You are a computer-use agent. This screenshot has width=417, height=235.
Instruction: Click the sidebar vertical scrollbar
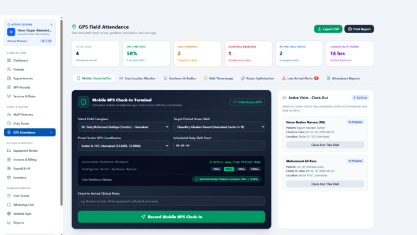[61, 113]
